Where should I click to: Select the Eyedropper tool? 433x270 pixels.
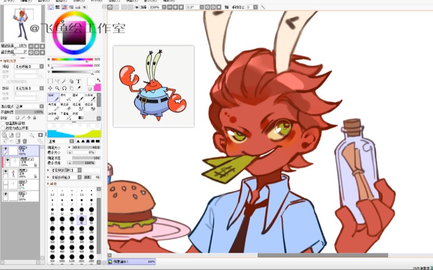coord(78,88)
